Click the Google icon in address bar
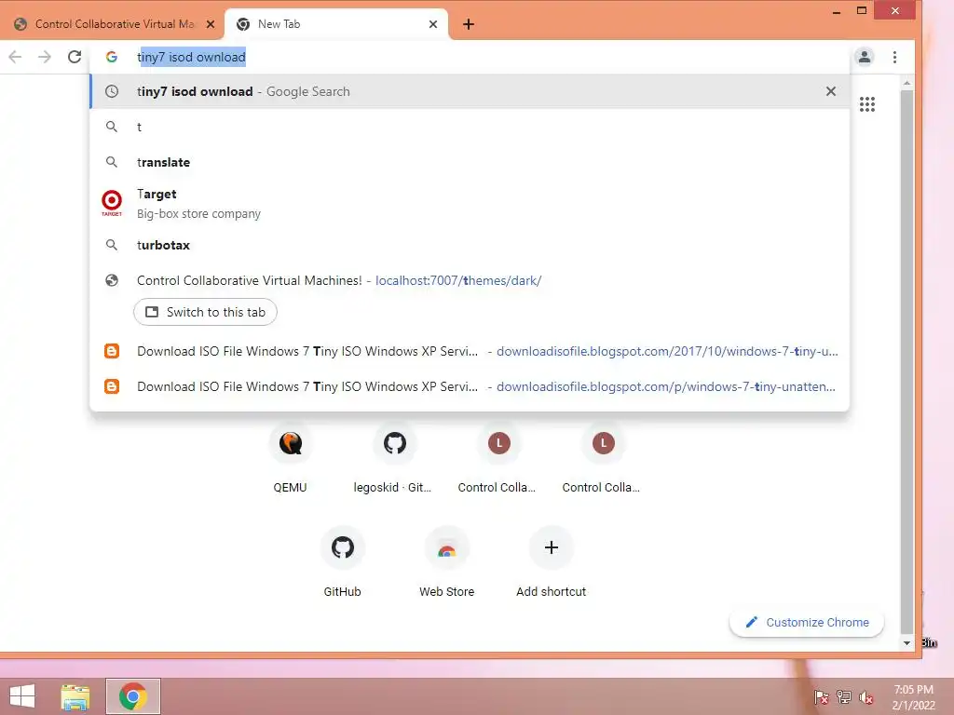This screenshot has width=954, height=715. pos(112,57)
